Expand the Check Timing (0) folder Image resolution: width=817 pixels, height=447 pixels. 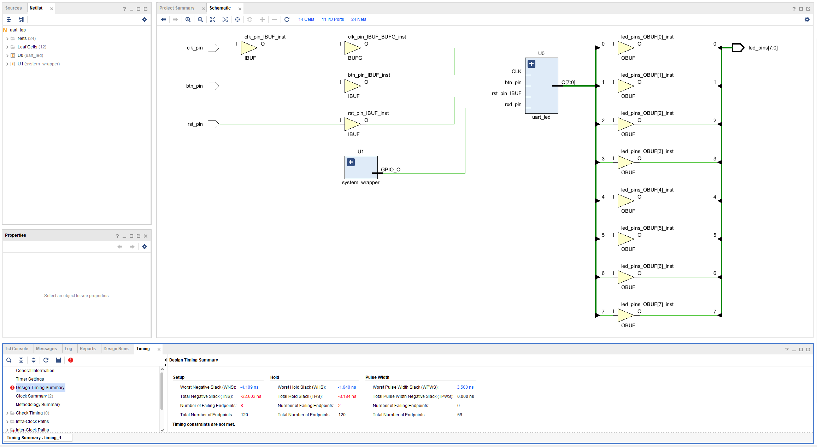click(x=7, y=413)
